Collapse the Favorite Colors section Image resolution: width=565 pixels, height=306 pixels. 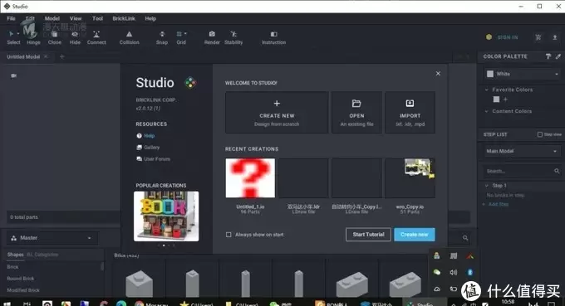pos(486,90)
